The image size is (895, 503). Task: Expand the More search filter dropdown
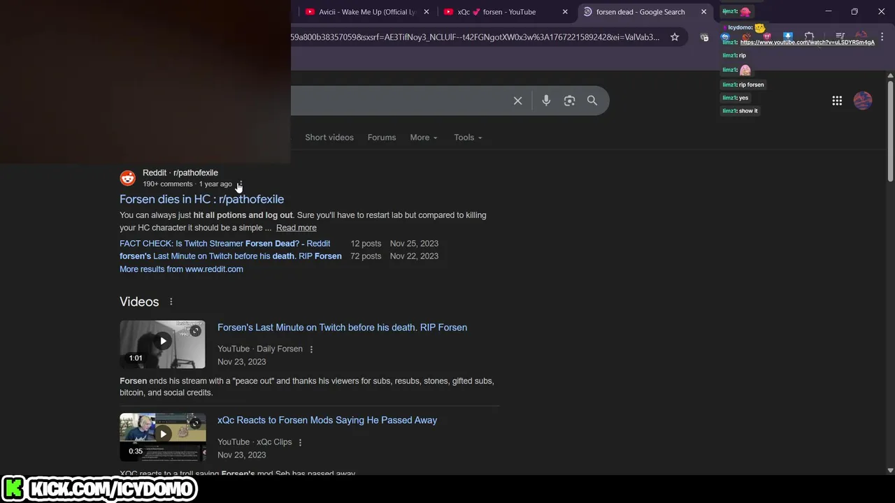coord(424,138)
